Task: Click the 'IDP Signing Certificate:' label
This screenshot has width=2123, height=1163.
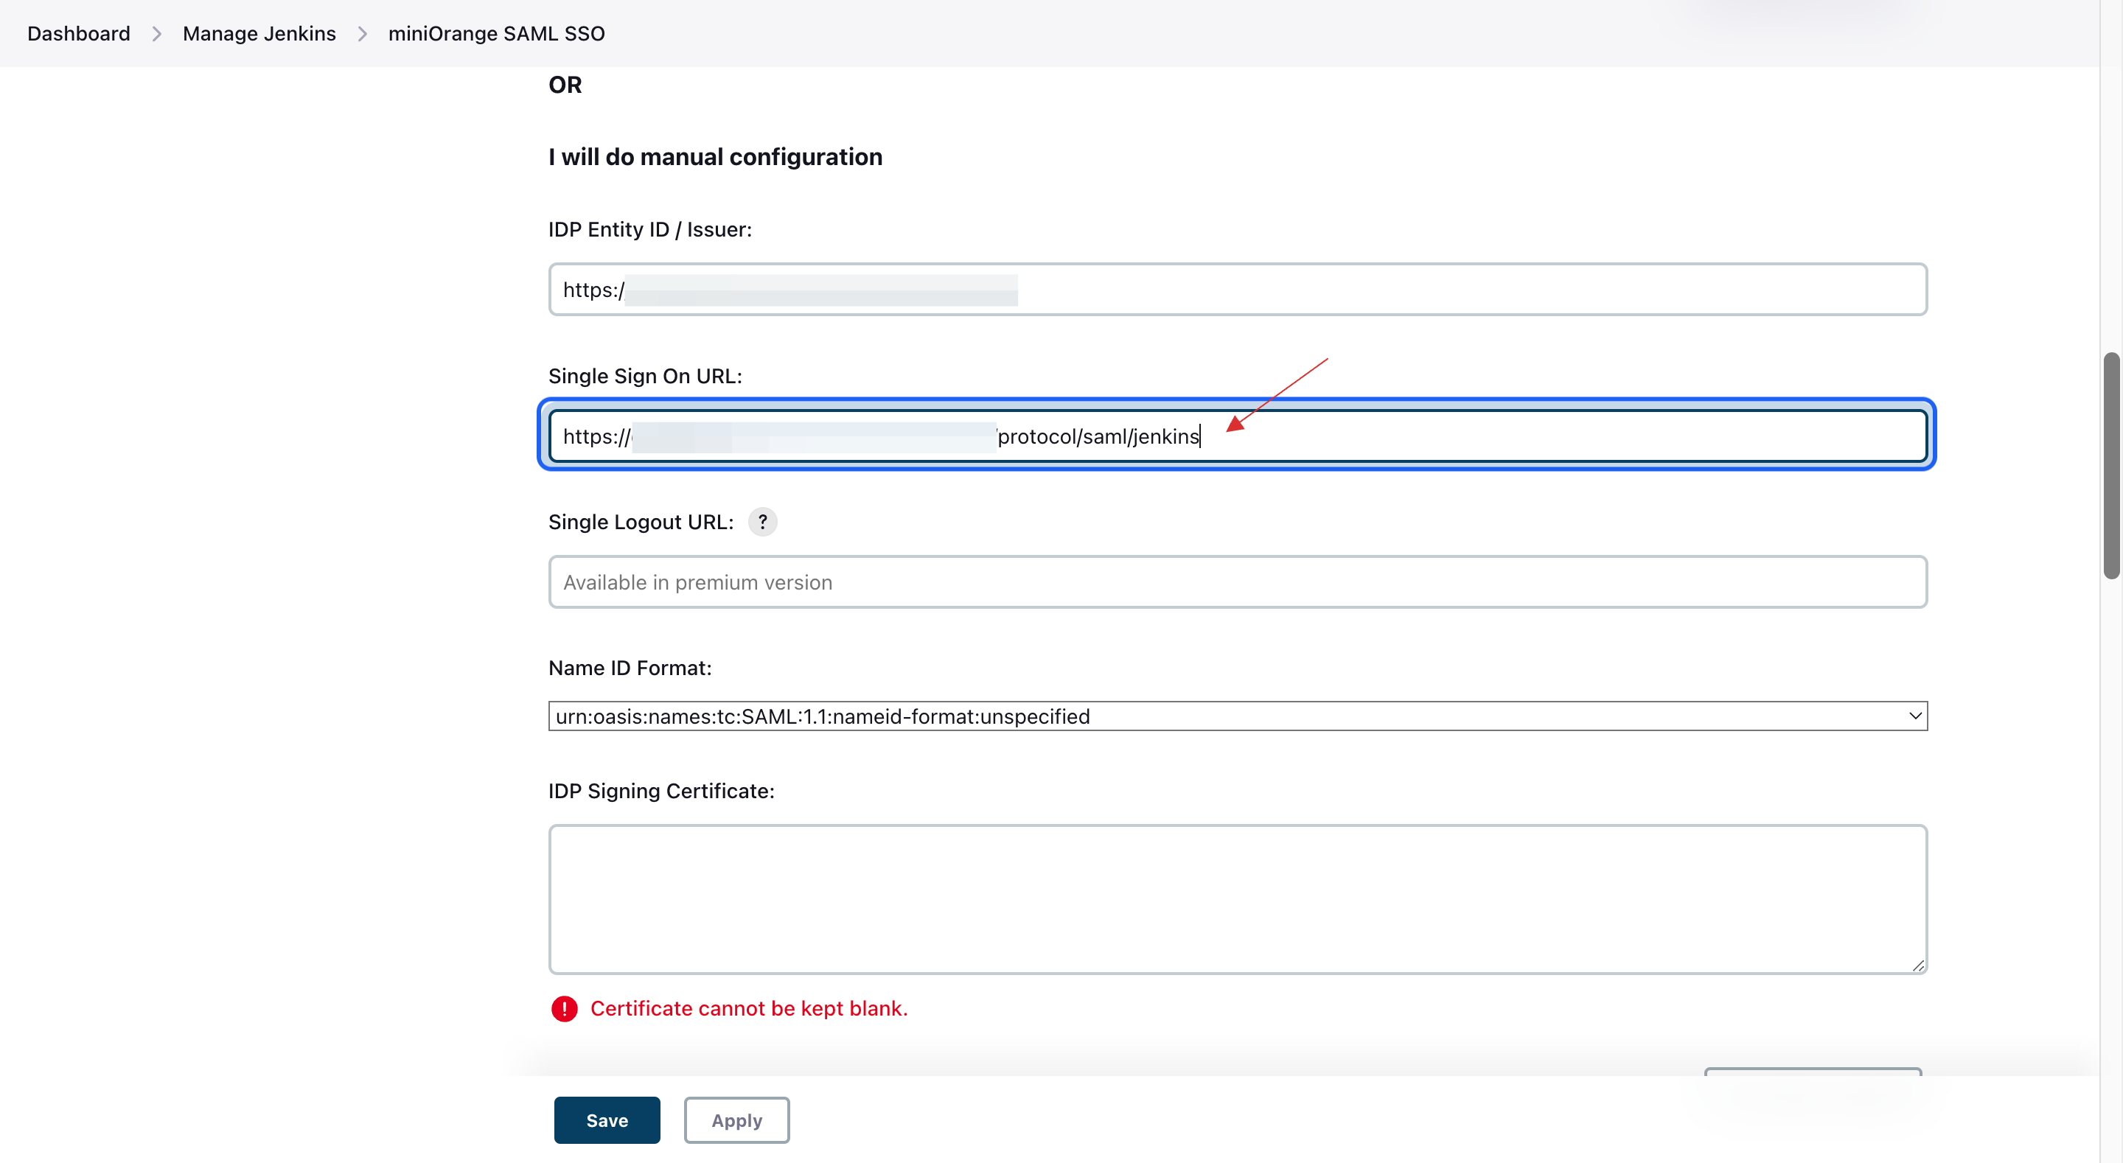Action: pos(661,791)
